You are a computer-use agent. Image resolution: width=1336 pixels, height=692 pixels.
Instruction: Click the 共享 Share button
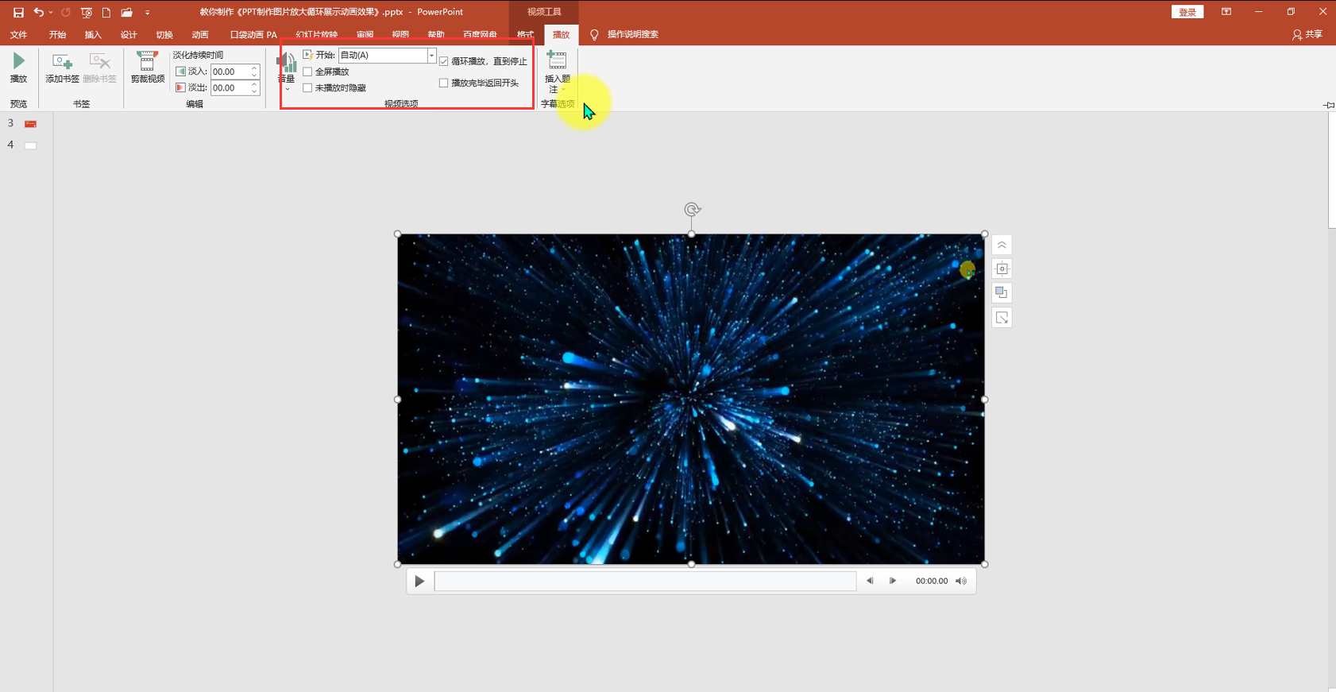coord(1307,34)
